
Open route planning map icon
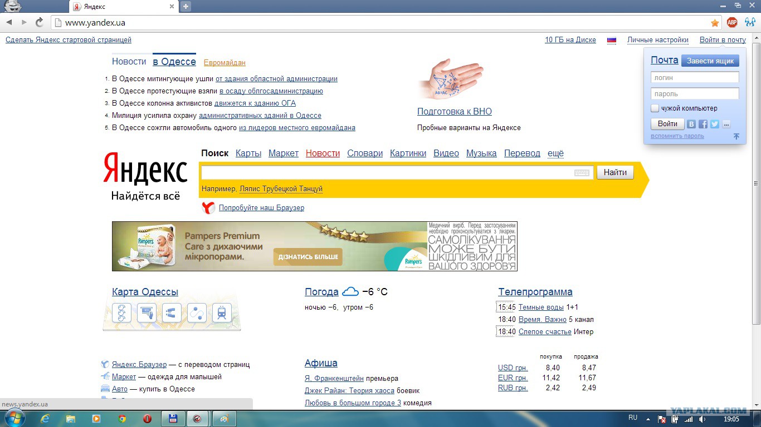click(x=197, y=312)
